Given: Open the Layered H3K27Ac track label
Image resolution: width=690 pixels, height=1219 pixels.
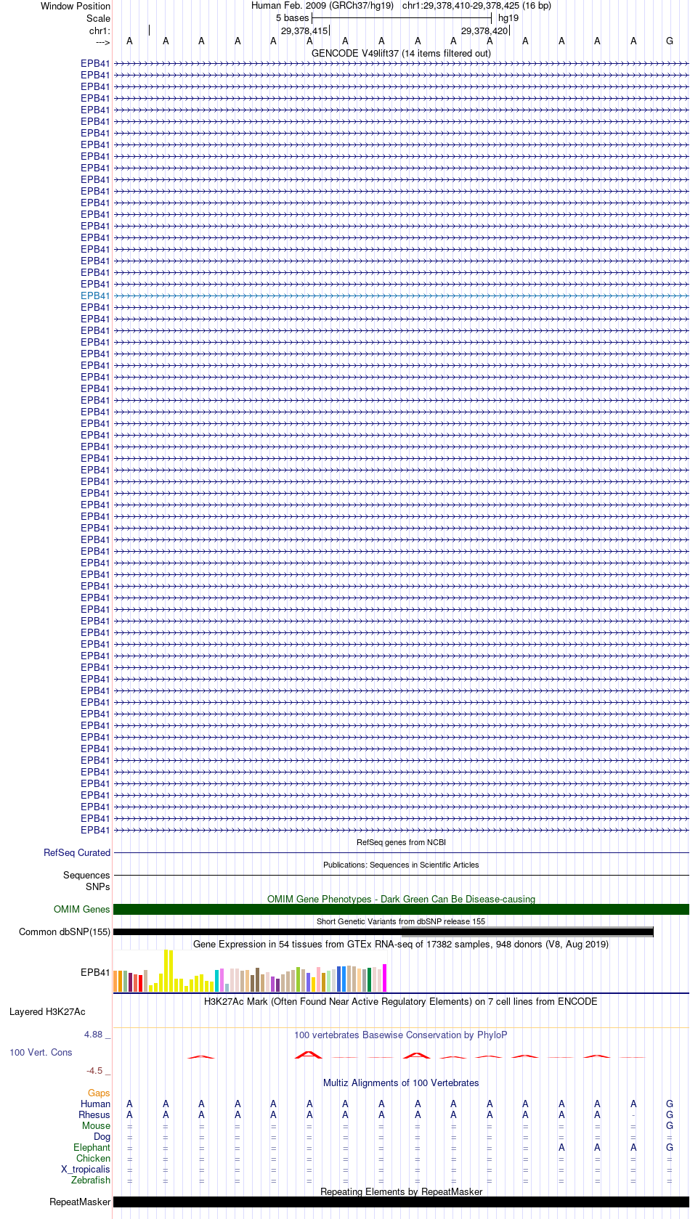Looking at the screenshot, I should tap(47, 1011).
